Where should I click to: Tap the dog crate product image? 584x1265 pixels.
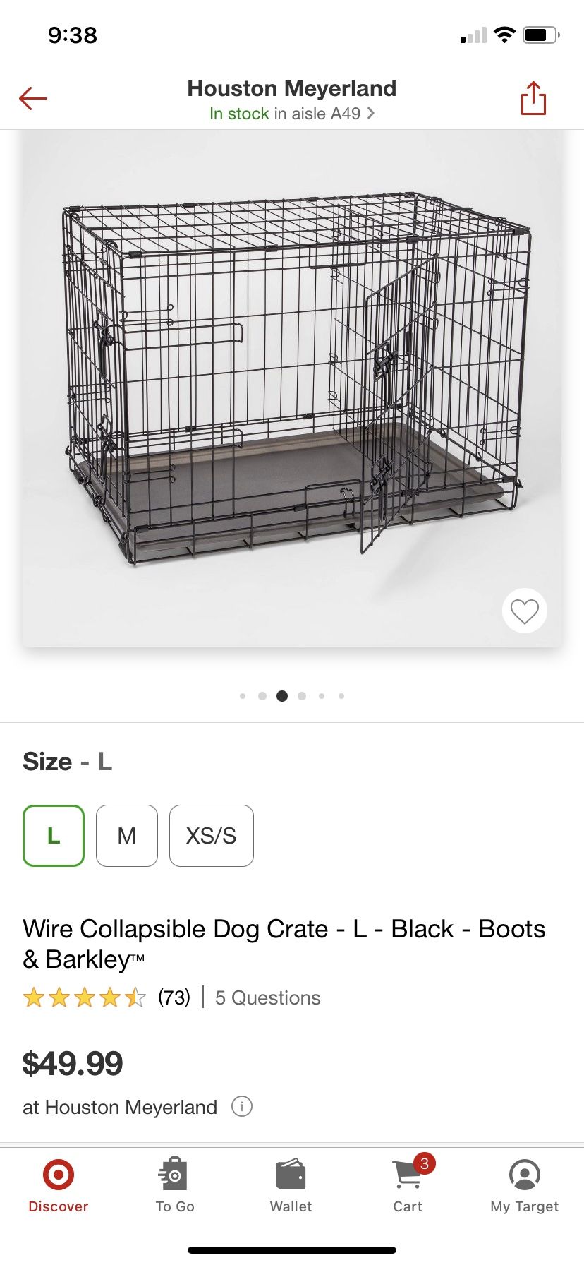(292, 388)
